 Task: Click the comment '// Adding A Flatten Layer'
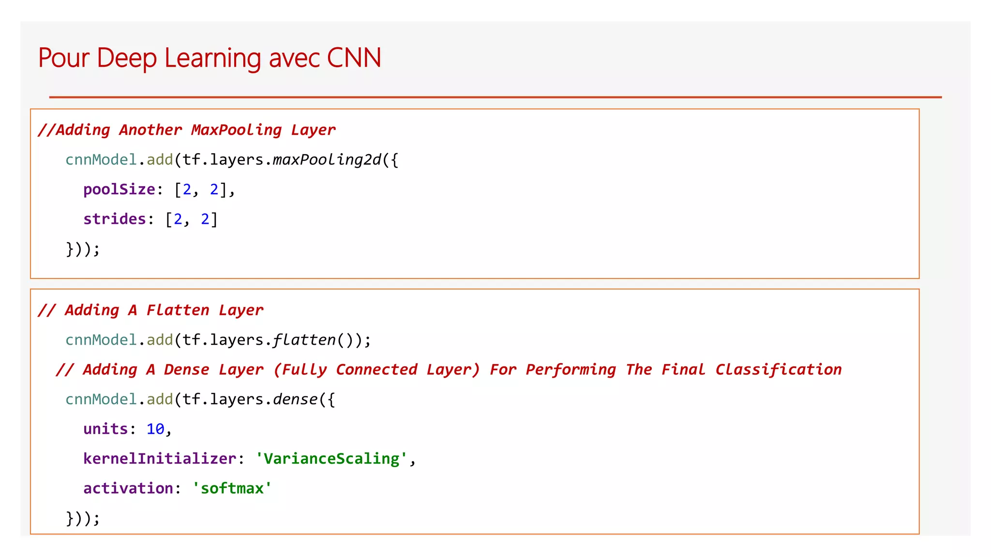150,310
